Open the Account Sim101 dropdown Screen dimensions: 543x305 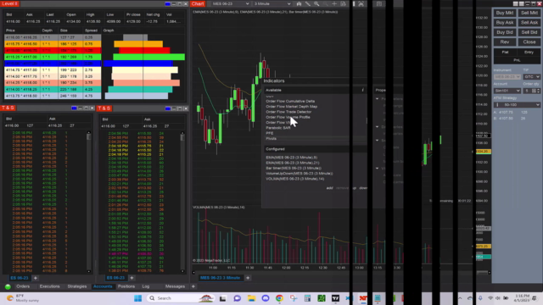tap(507, 91)
